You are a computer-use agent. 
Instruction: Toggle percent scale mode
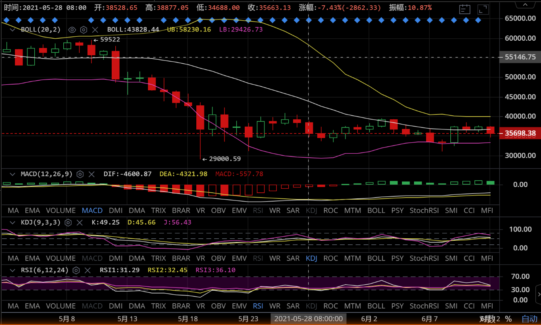tap(508, 319)
